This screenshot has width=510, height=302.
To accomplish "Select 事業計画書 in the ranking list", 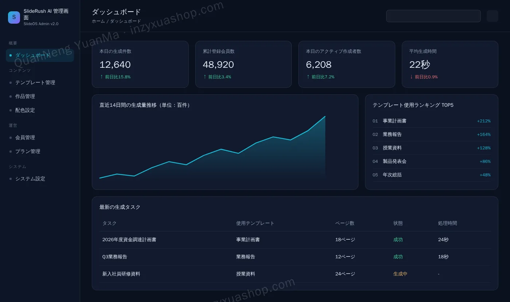I will 432,121.
